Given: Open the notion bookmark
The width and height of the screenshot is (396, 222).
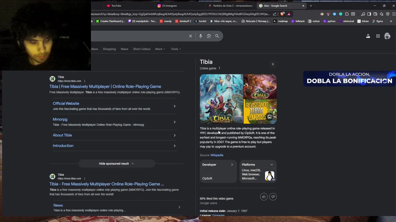Looking at the screenshot, I should (314, 21).
